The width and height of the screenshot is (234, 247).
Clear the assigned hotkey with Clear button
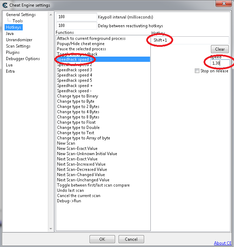click(220, 49)
